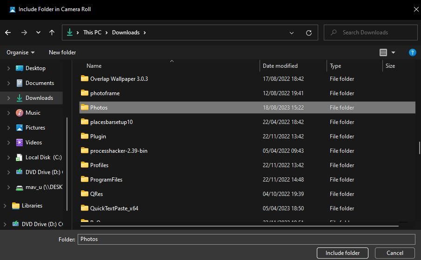Refresh the Downloads folder view
Viewport: 421px width, 260px height.
point(308,32)
